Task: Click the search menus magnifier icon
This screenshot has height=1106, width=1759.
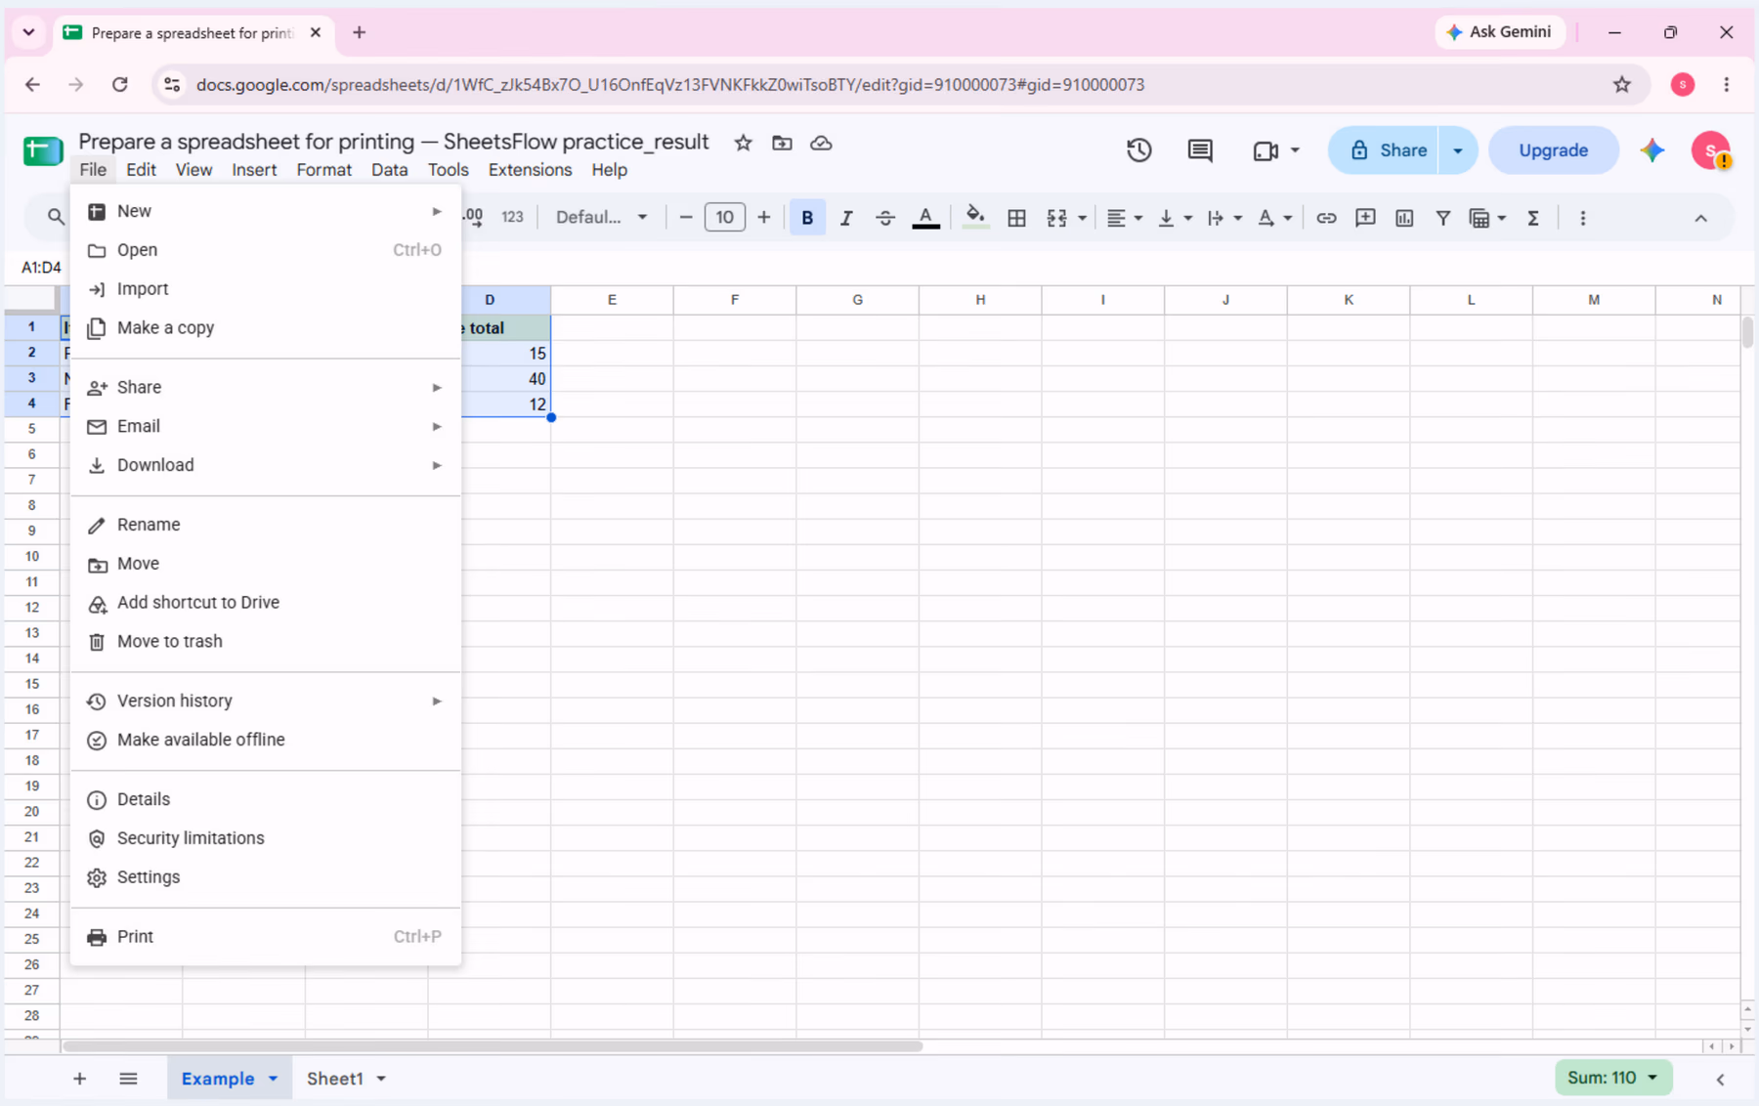Action: pos(56,217)
